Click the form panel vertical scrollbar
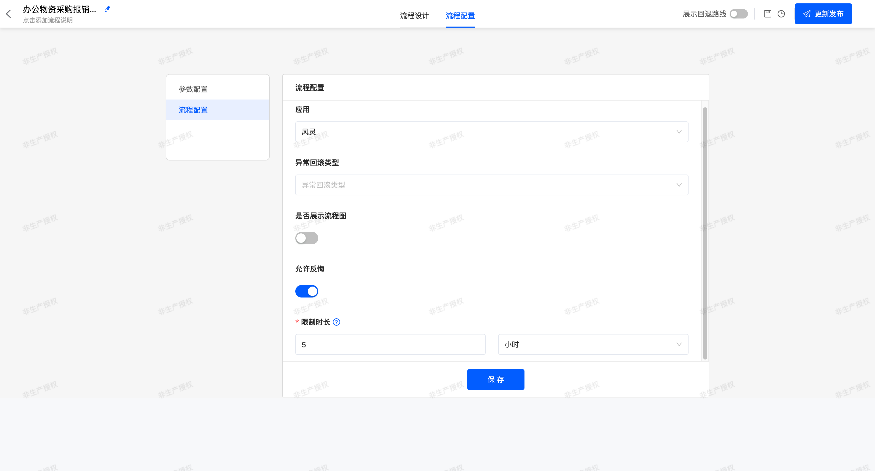Image resolution: width=875 pixels, height=471 pixels. (x=705, y=233)
